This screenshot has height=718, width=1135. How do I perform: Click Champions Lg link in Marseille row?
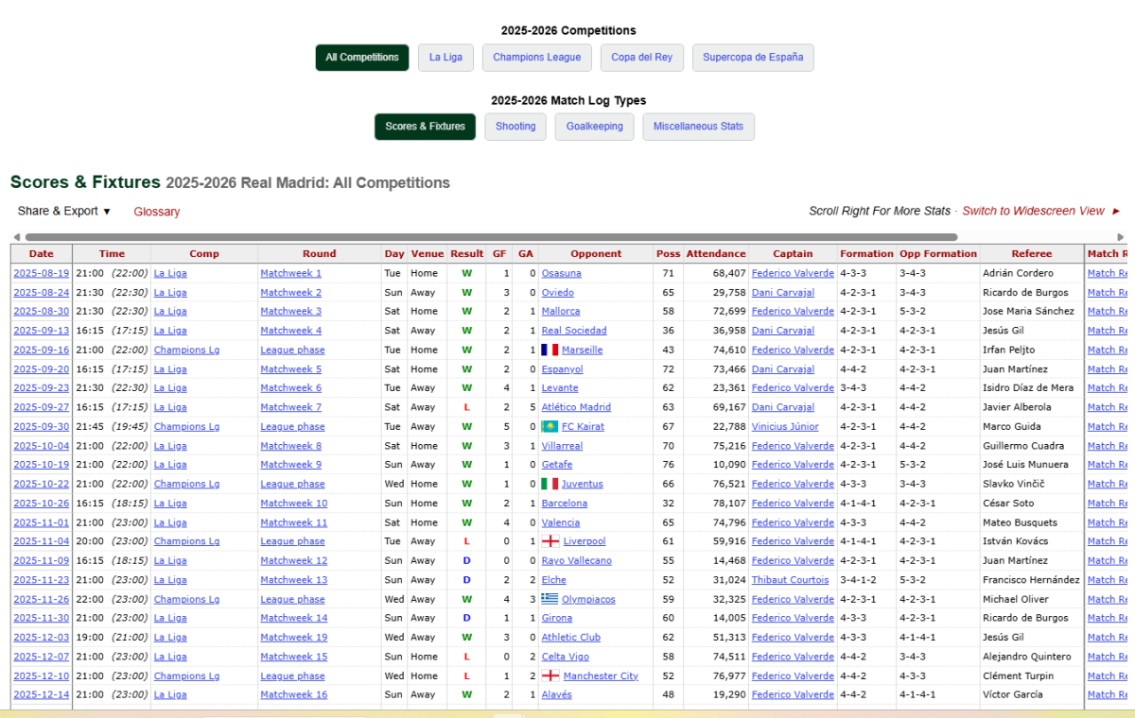(x=186, y=350)
